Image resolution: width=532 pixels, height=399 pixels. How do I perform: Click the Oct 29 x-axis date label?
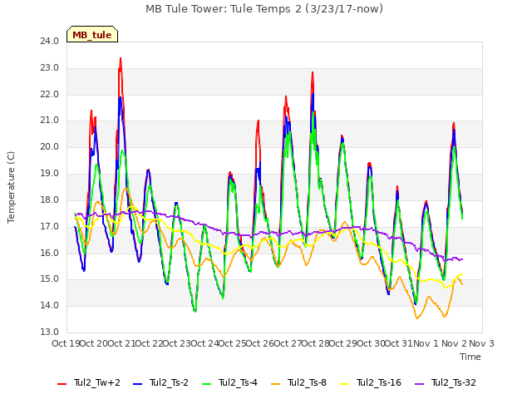[343, 343]
